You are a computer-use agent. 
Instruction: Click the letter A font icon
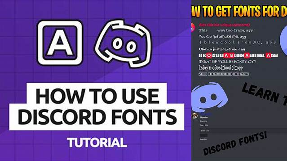point(60,43)
